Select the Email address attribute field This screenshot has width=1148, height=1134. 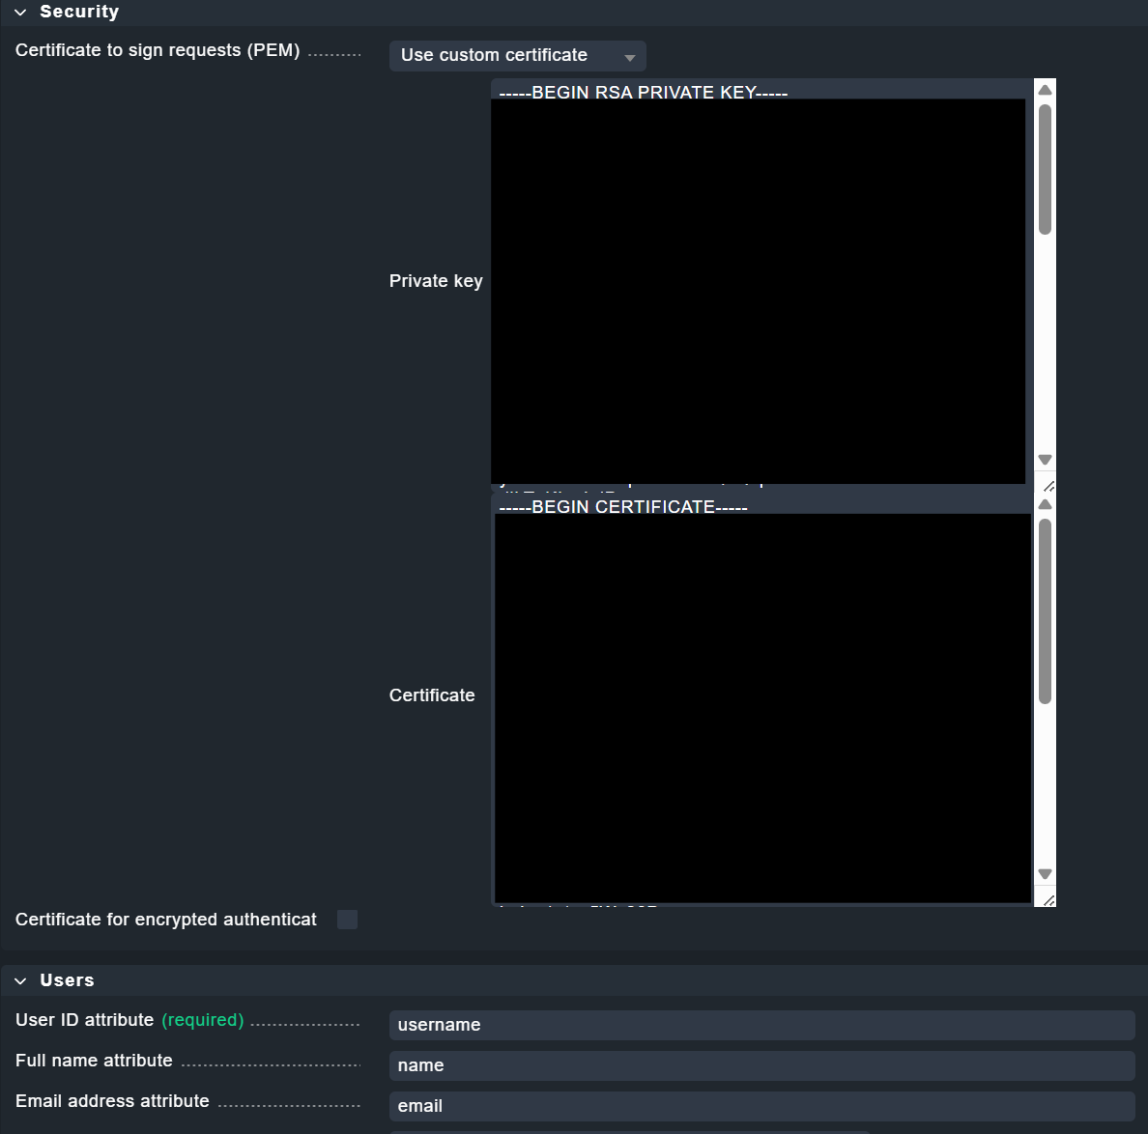[761, 1106]
